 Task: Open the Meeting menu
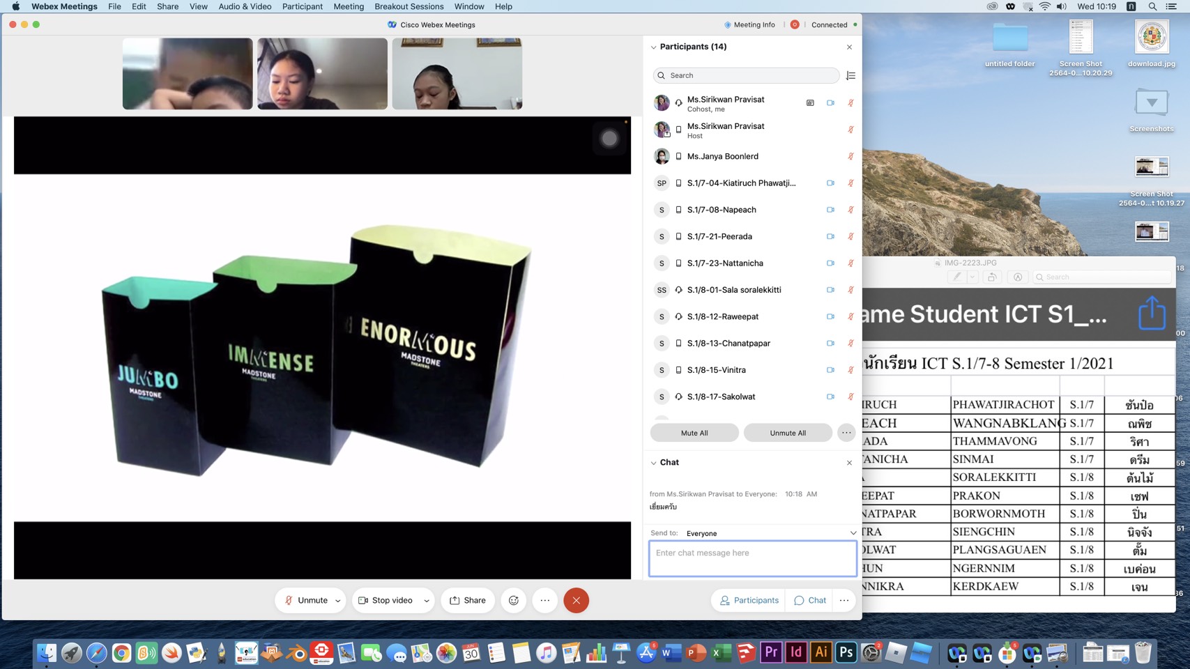(349, 6)
